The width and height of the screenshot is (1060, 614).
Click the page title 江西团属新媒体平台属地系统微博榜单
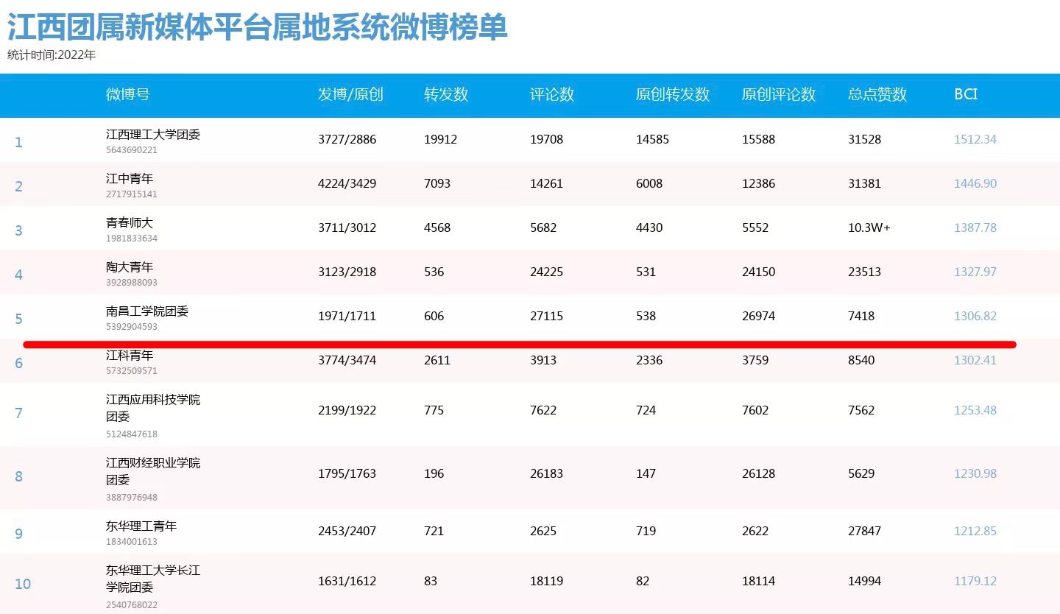tap(258, 28)
